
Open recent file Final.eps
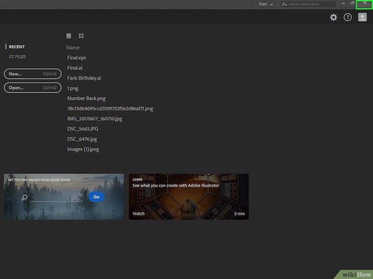pyautogui.click(x=77, y=58)
